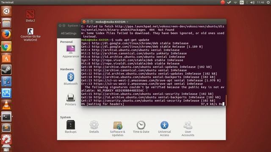Open the Ubuntu Dash from the launcher
Screen dimensions: 271x152
coord(6,11)
